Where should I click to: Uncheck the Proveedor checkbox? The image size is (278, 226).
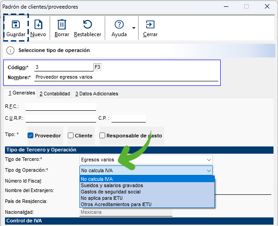coord(31,136)
